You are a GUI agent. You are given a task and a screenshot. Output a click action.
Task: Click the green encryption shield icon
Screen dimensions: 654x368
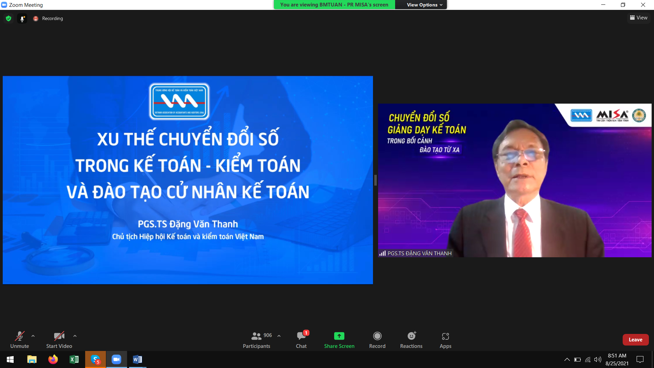(x=9, y=18)
